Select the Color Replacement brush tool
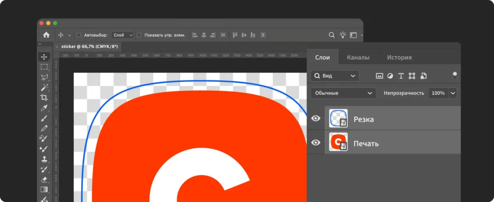The image size is (494, 202). pos(44,139)
